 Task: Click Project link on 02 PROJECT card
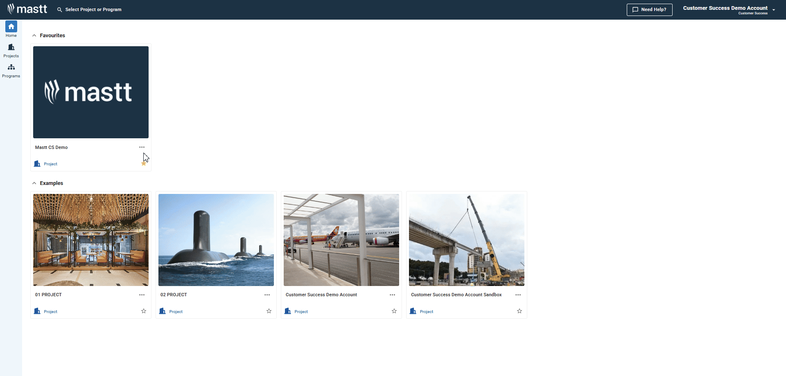[x=176, y=312]
